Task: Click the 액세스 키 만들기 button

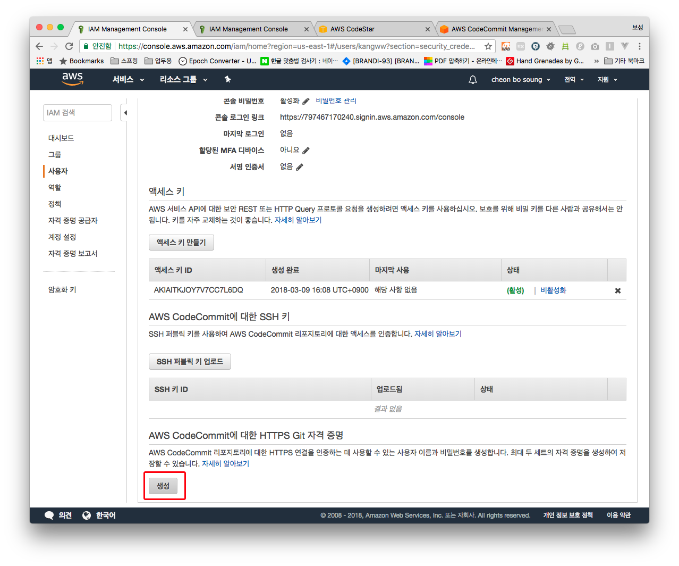Action: 181,243
